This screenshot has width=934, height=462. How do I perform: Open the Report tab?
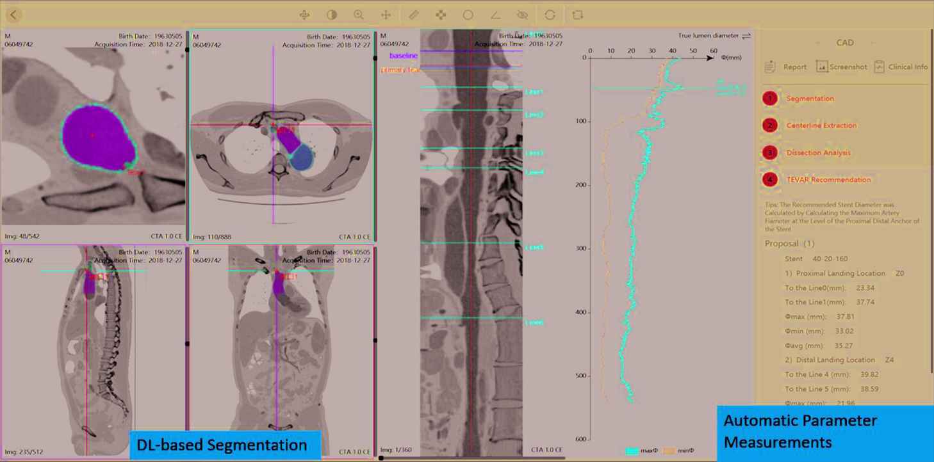tap(787, 67)
